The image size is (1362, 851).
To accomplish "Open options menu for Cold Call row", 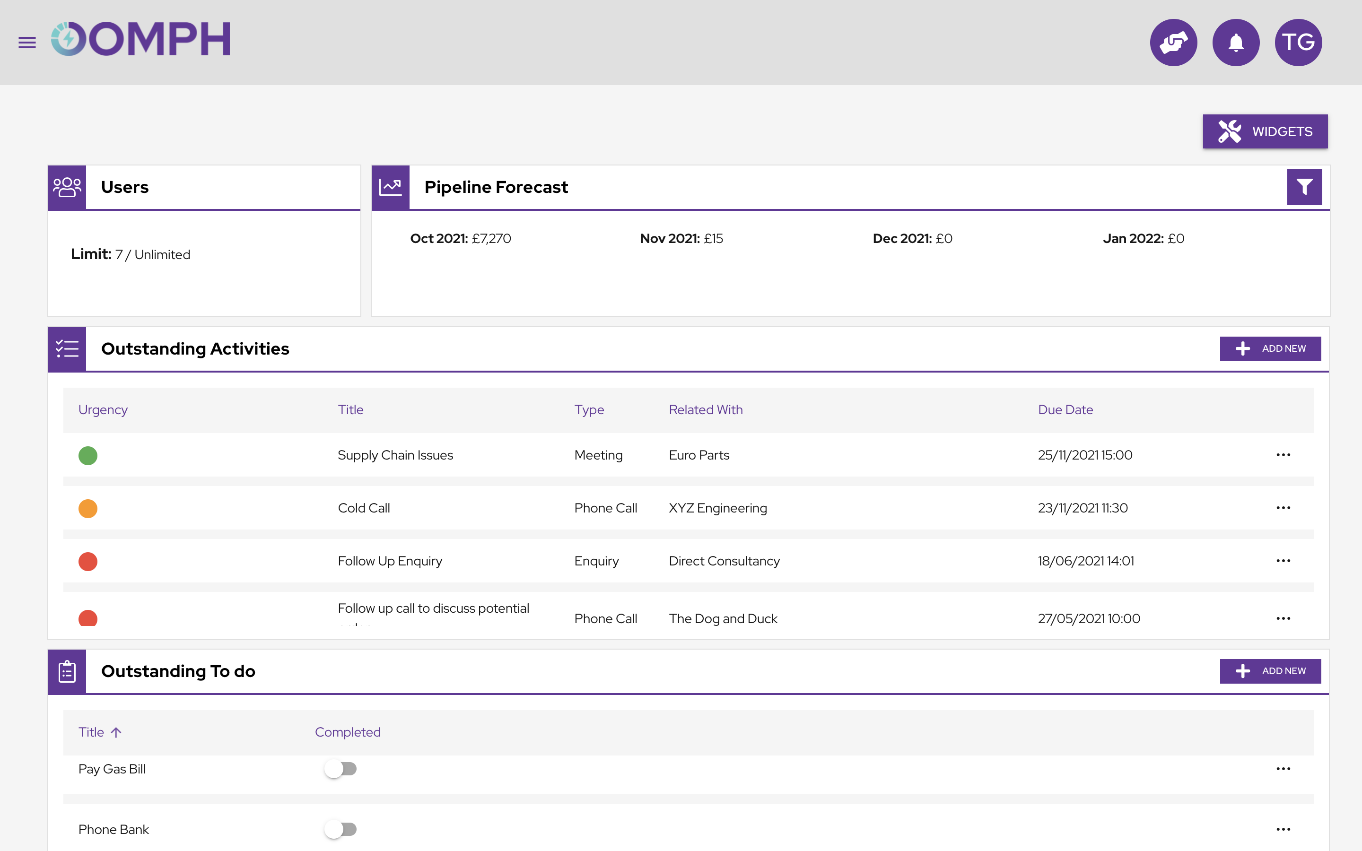I will pyautogui.click(x=1283, y=508).
